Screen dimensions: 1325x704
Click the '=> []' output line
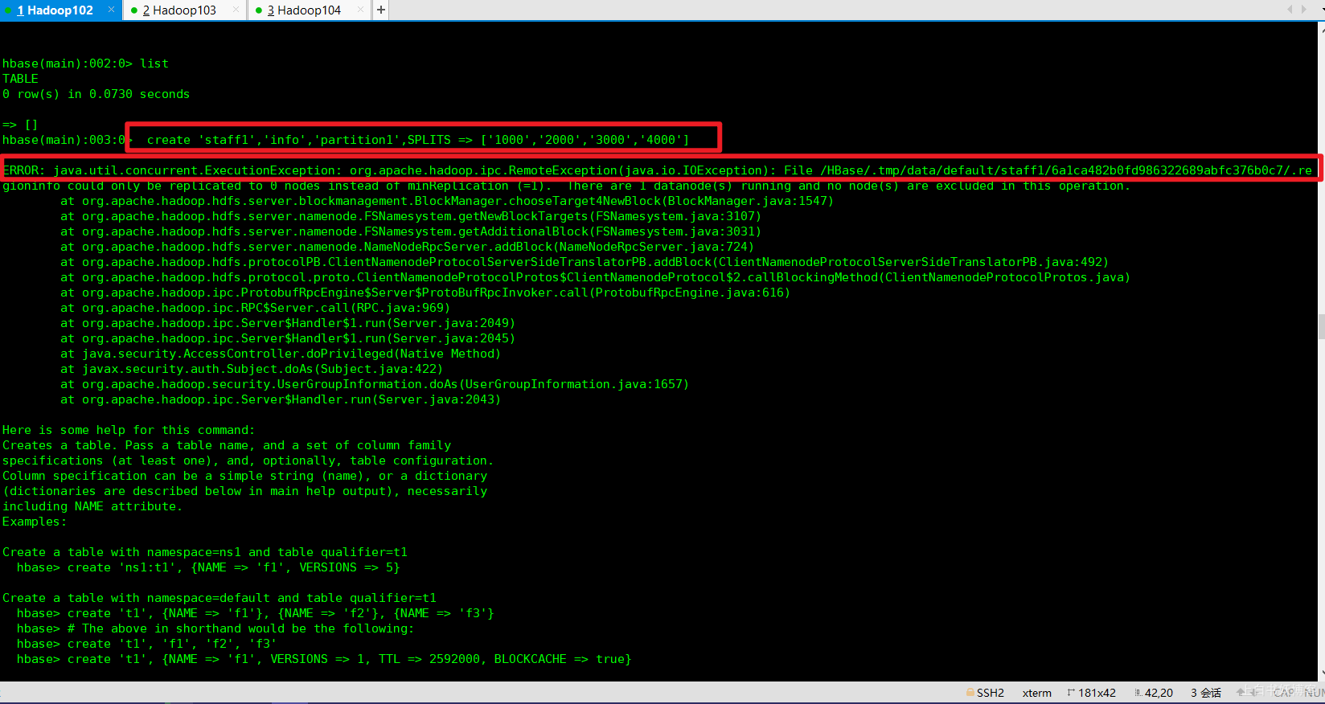tap(20, 125)
